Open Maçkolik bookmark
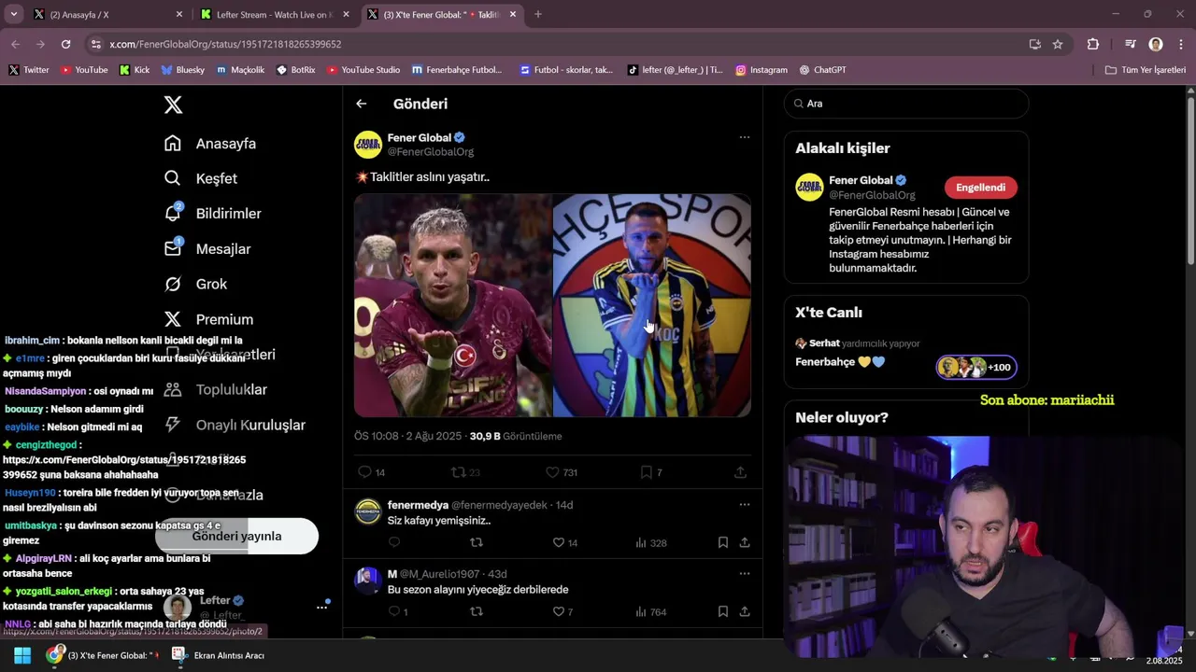Screen dimensions: 1196x672 (240, 70)
